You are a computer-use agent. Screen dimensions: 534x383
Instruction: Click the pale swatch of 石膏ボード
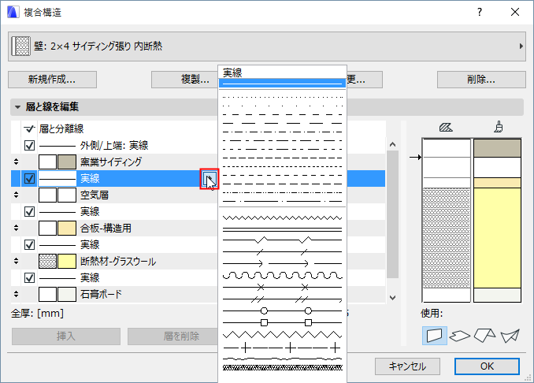click(67, 295)
